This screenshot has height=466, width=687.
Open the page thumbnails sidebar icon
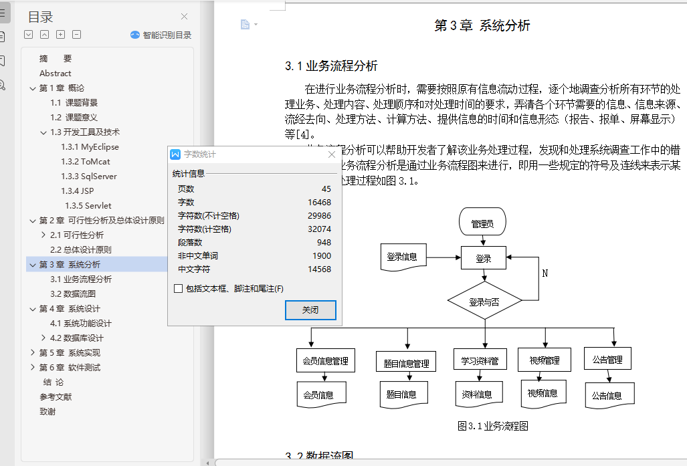(3, 37)
